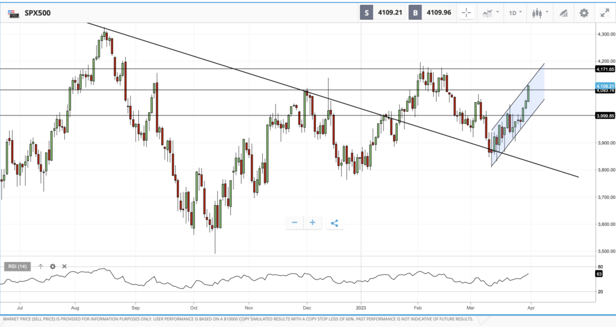Click the crosshair cursor tool

click(x=467, y=12)
